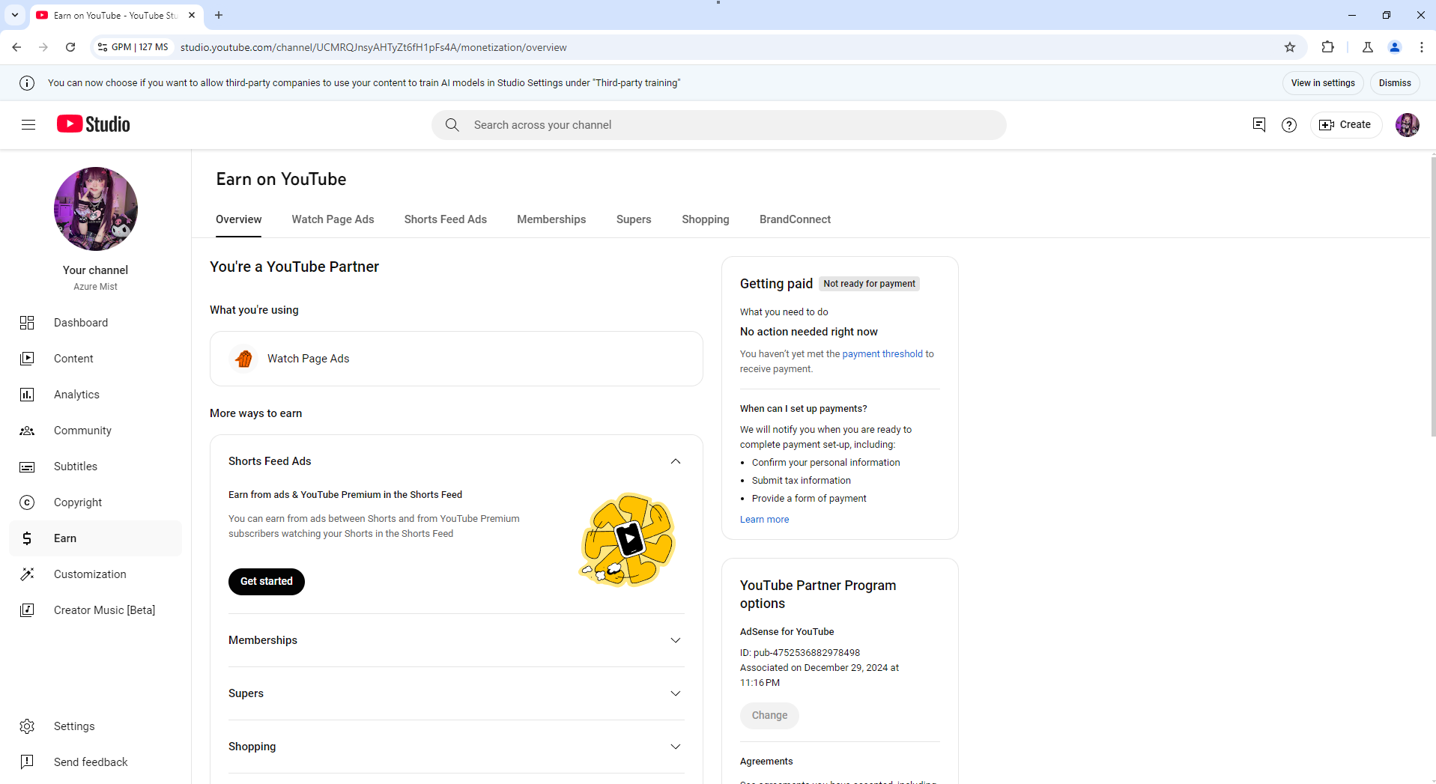Switch to the Shopping tab

(x=706, y=219)
